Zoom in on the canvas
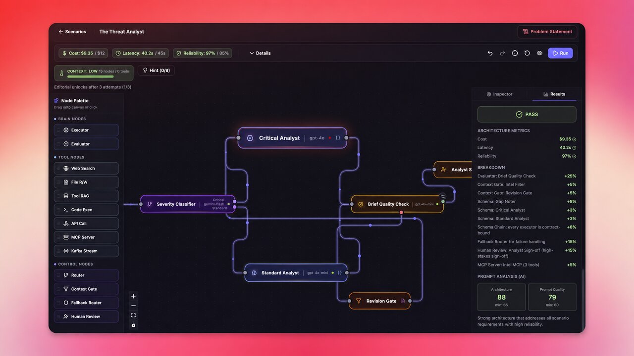Viewport: 634px width, 356px height. (133, 296)
